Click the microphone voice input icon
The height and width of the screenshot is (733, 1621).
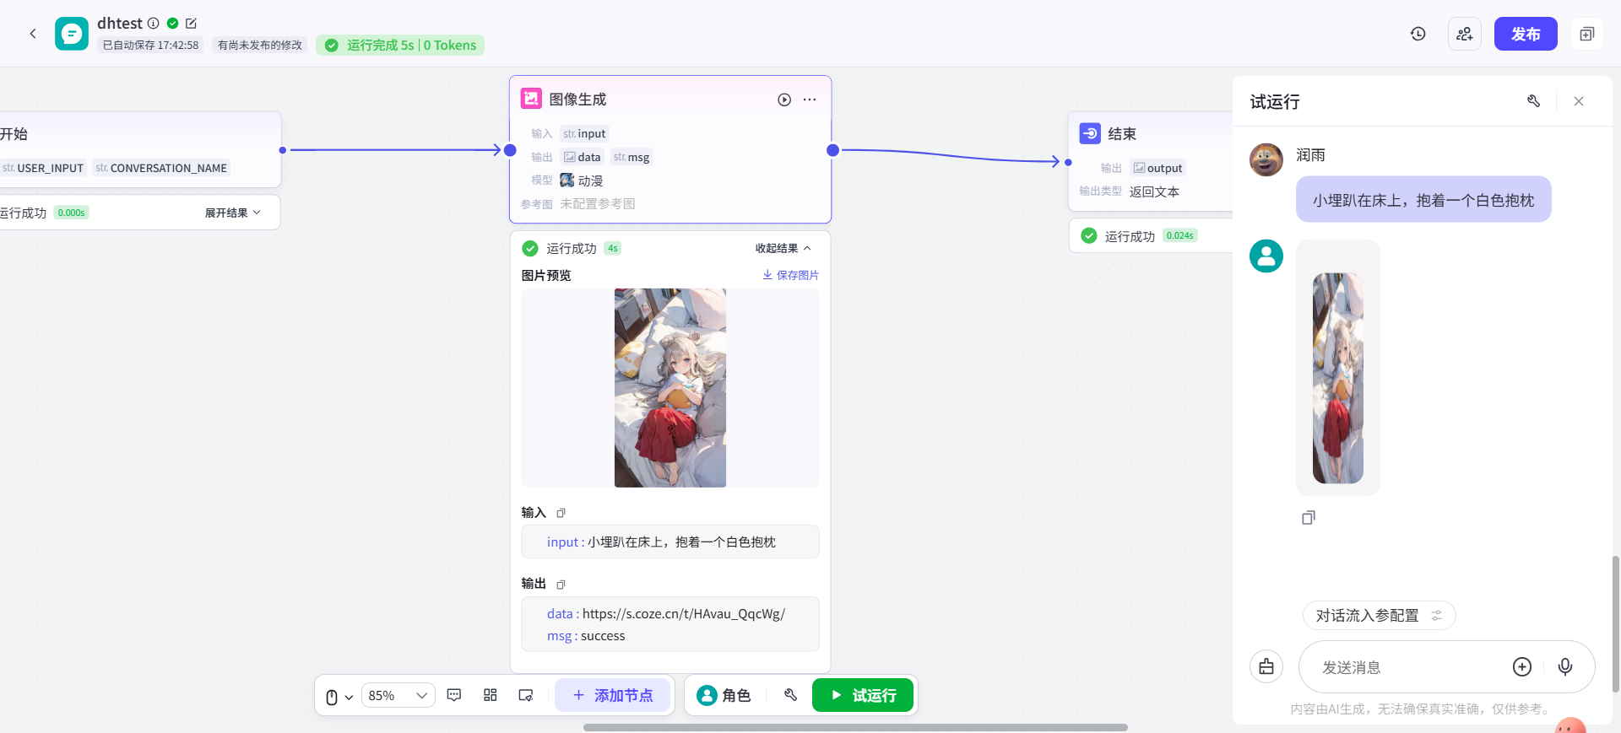click(x=1565, y=667)
